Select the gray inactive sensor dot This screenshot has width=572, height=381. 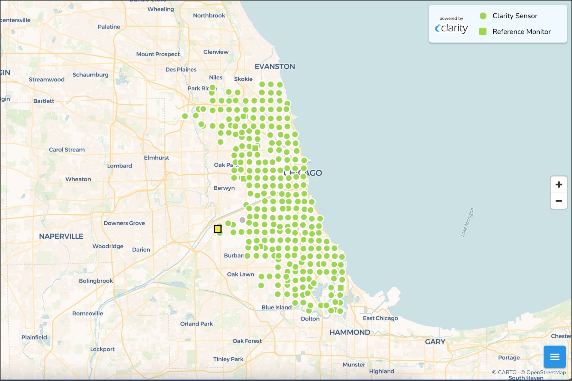coord(242,220)
